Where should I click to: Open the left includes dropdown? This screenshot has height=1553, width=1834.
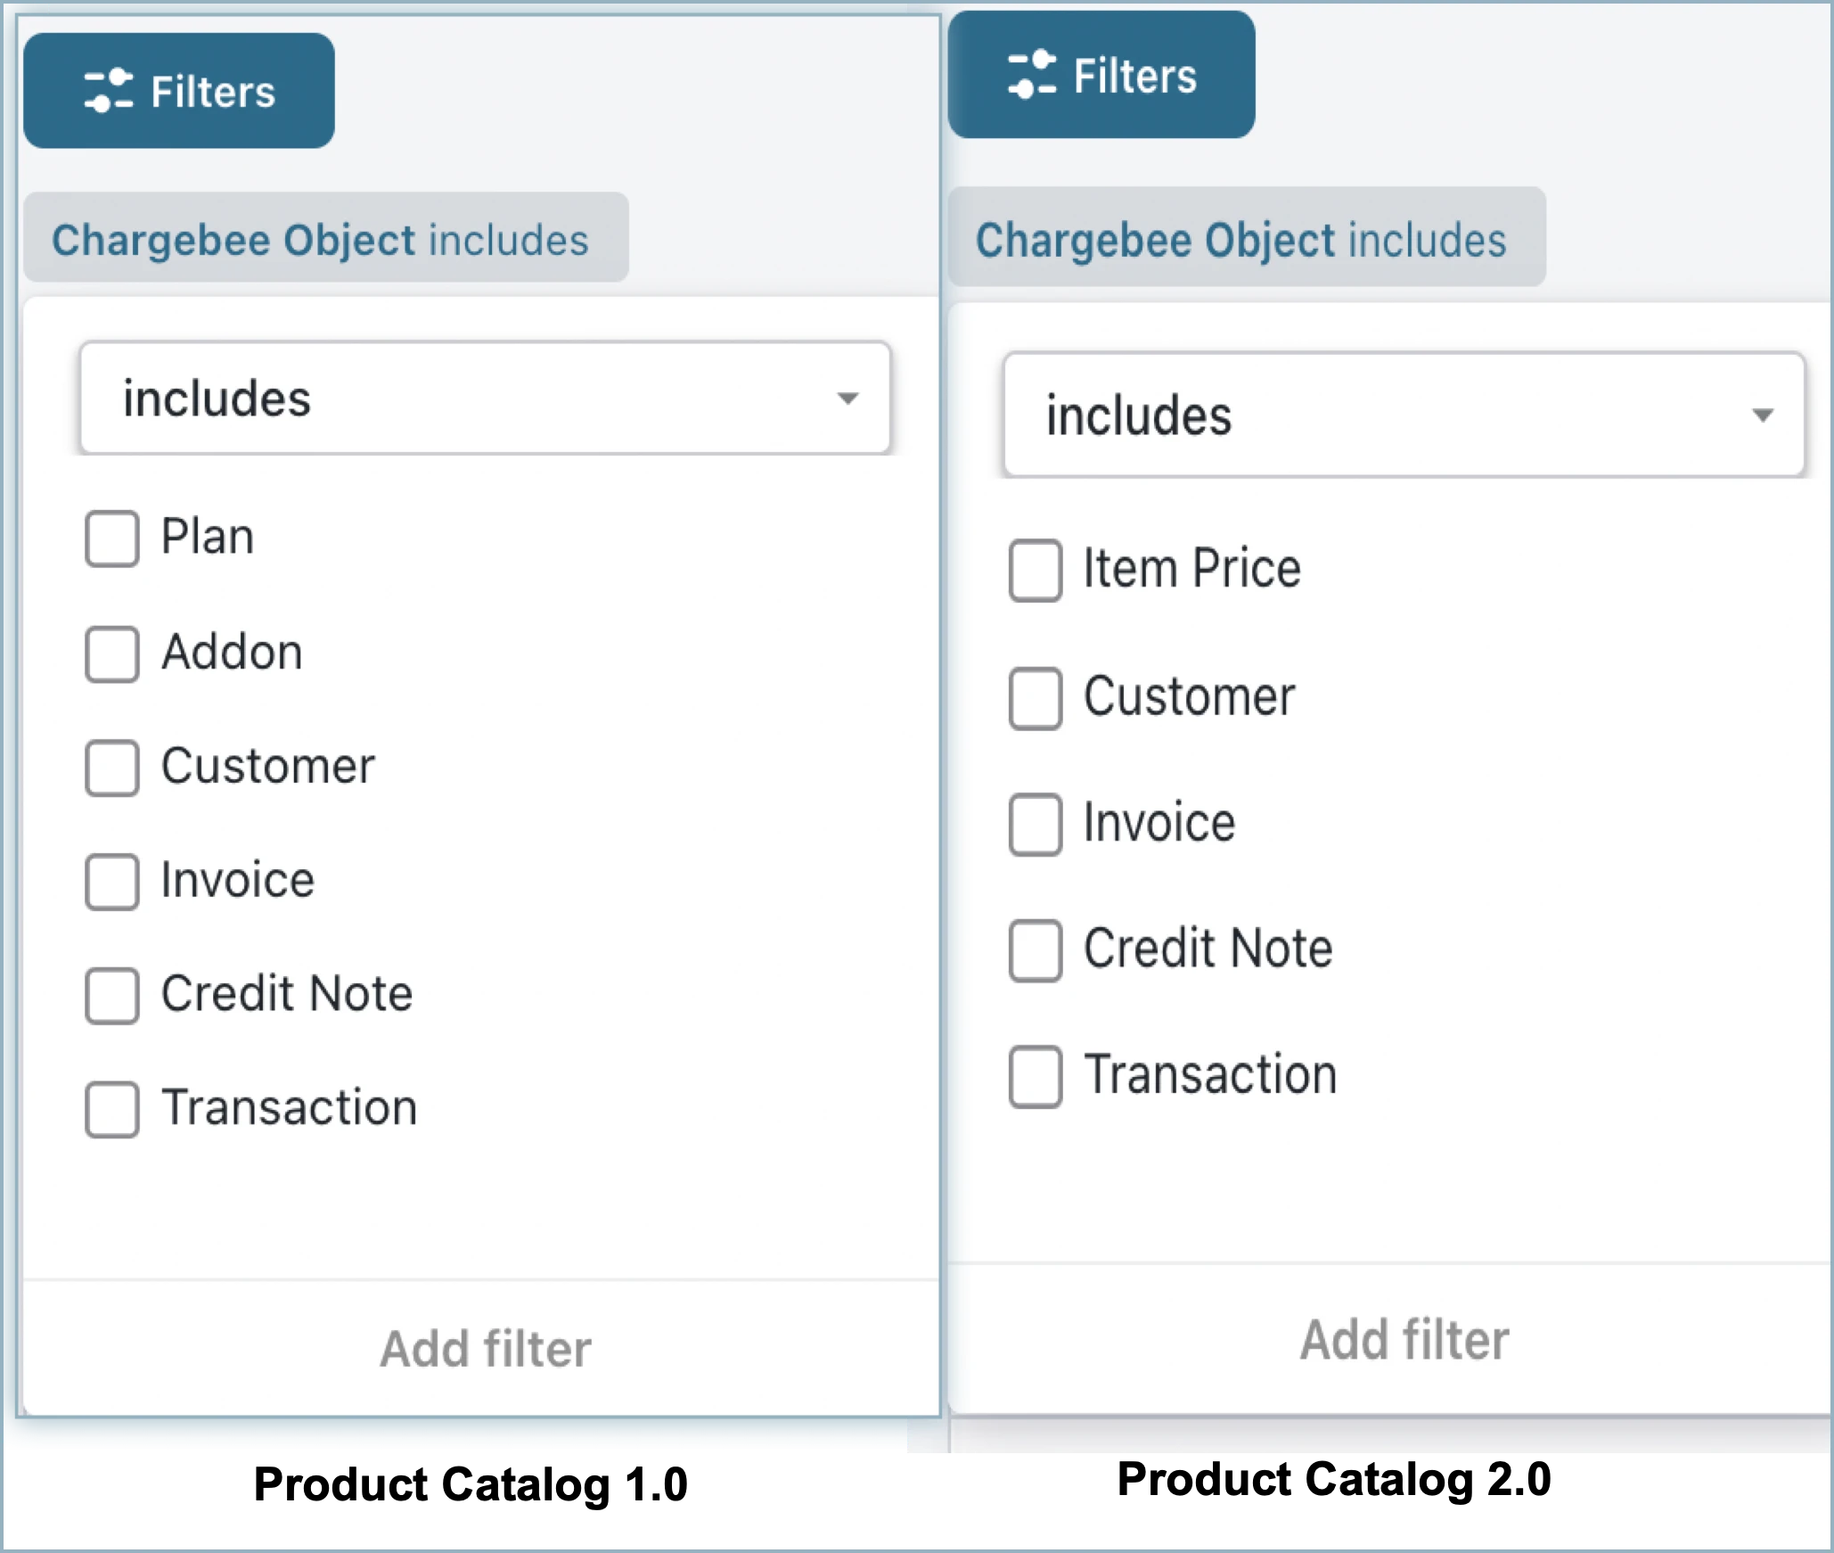click(485, 399)
